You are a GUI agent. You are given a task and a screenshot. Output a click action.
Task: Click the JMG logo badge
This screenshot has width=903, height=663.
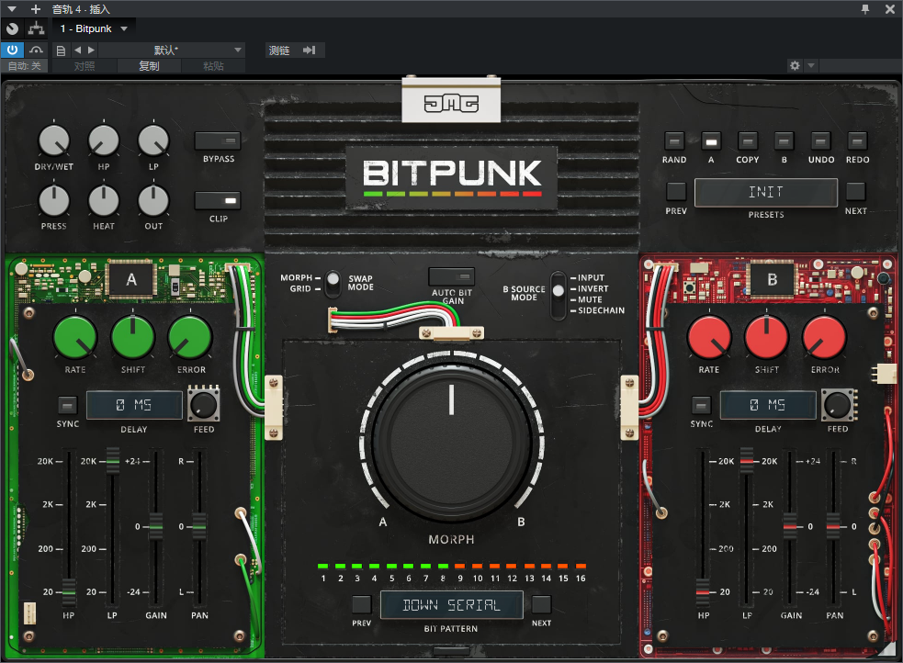[x=452, y=104]
